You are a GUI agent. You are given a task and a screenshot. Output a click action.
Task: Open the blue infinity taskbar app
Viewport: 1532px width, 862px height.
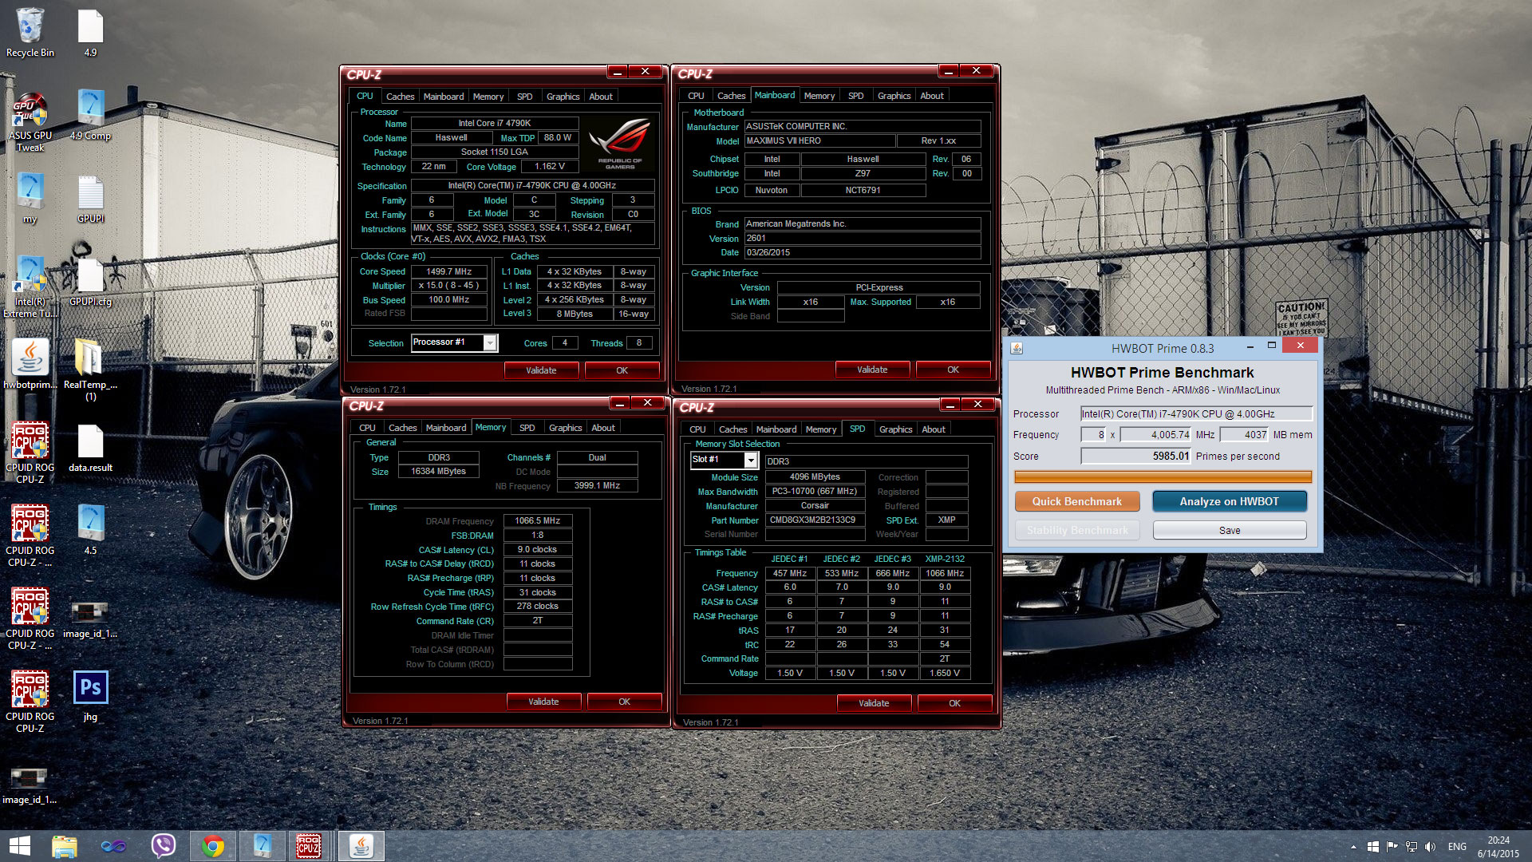click(113, 846)
